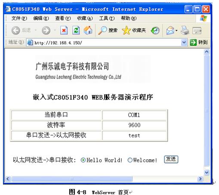The image size is (219, 195).
Task: Select the Hello World! radio button
Action: [83, 160]
